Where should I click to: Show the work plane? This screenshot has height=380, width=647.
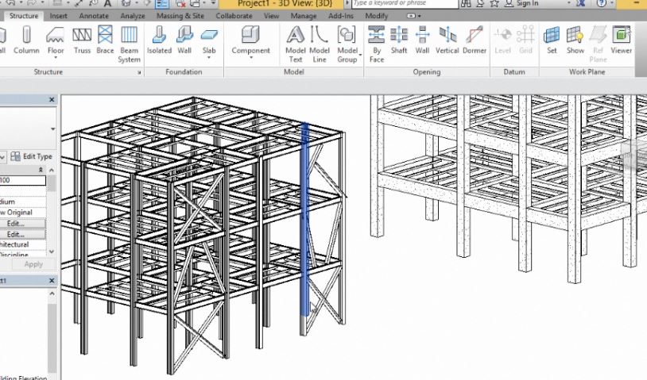click(575, 40)
